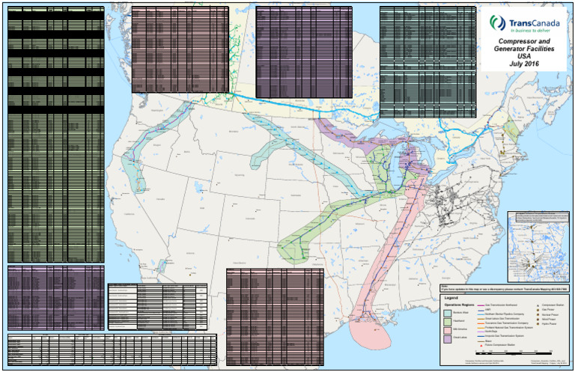This screenshot has width=575, height=372.
Task: Select the 'Compressor and Generator Facilities' title
Action: [524, 45]
